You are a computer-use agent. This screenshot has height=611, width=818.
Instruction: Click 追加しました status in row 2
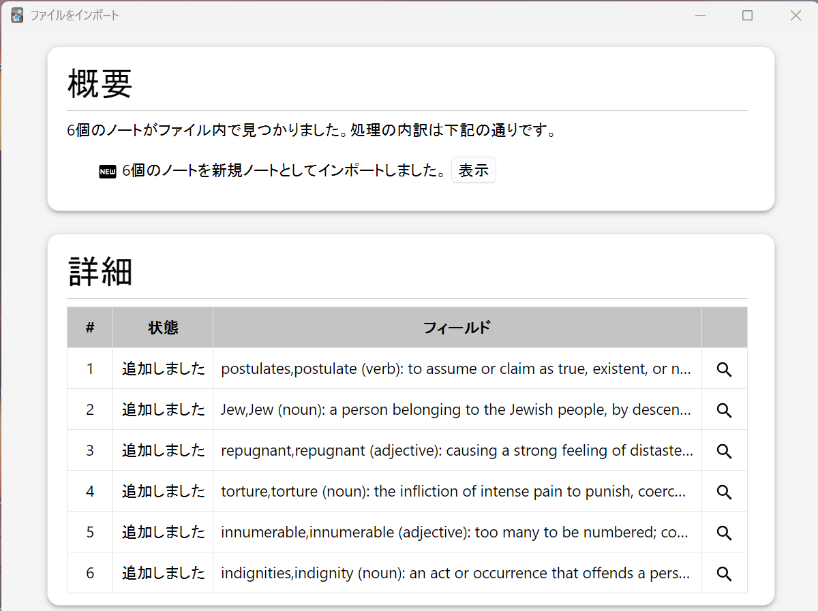tap(164, 409)
